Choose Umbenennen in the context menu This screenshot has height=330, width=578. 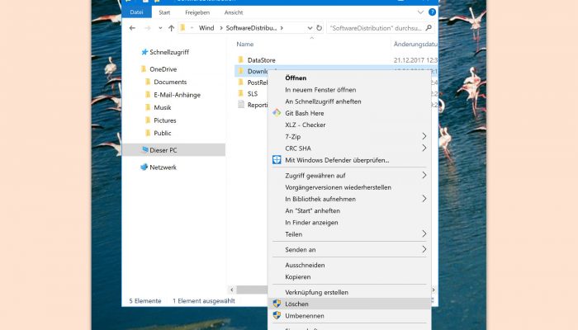305,316
